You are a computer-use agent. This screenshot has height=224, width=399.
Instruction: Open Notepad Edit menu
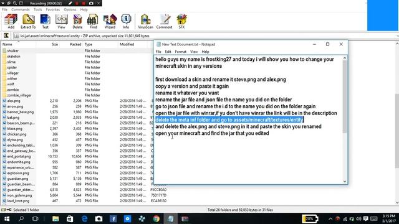click(x=168, y=52)
